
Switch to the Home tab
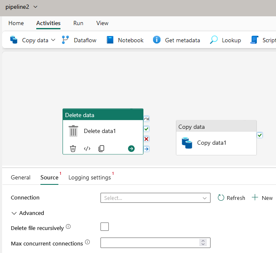pos(16,23)
